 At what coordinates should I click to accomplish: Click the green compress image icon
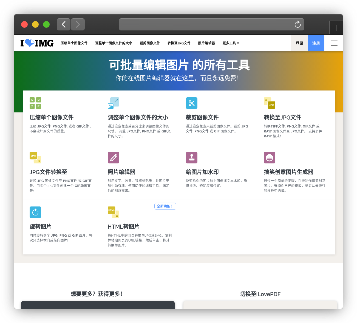35,103
